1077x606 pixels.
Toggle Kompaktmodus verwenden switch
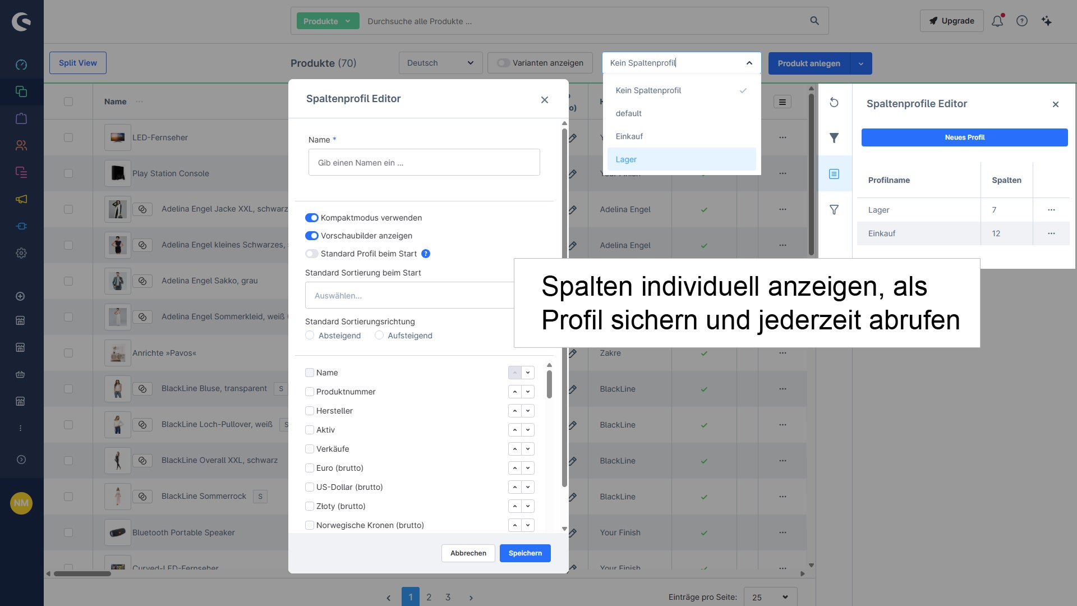312,218
